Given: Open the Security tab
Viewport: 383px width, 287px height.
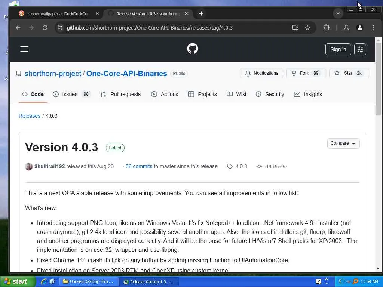Looking at the screenshot, I should click(270, 94).
